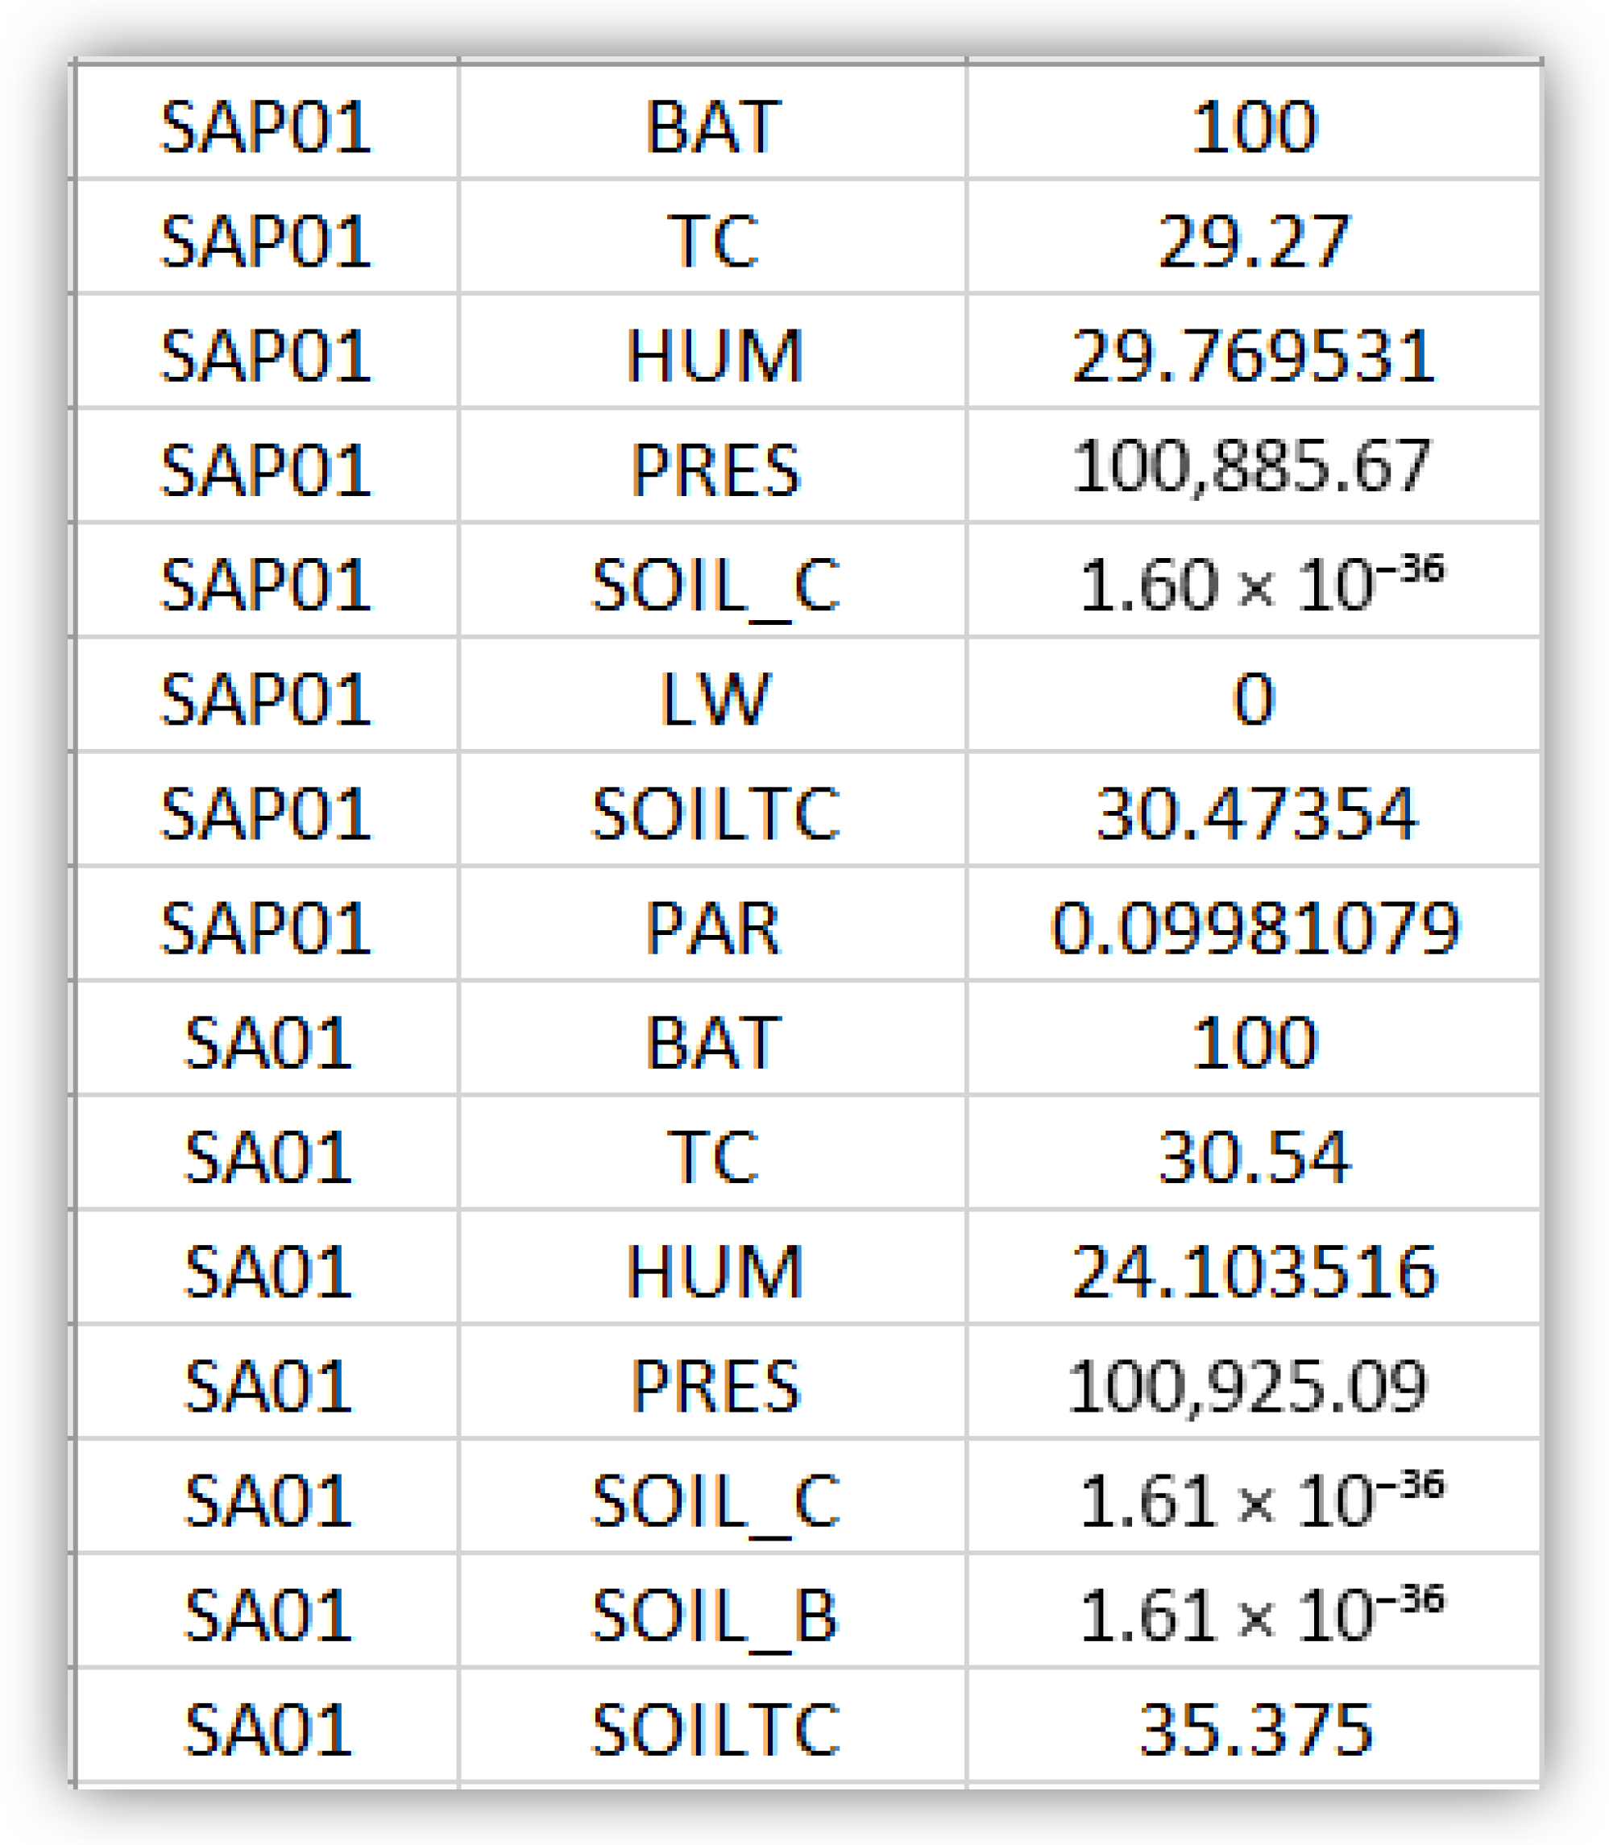Image resolution: width=1609 pixels, height=1845 pixels.
Task: Click the SA01 cell beside 30.54
Action: 266,1156
